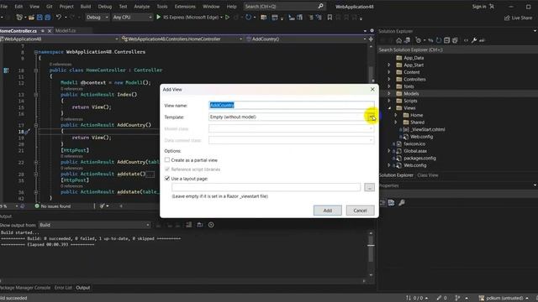This screenshot has height=302, width=538.
Task: Uncheck the Use a layout page checkbox
Action: coord(167,179)
